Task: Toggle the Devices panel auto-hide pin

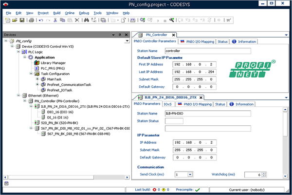Action: (120, 35)
